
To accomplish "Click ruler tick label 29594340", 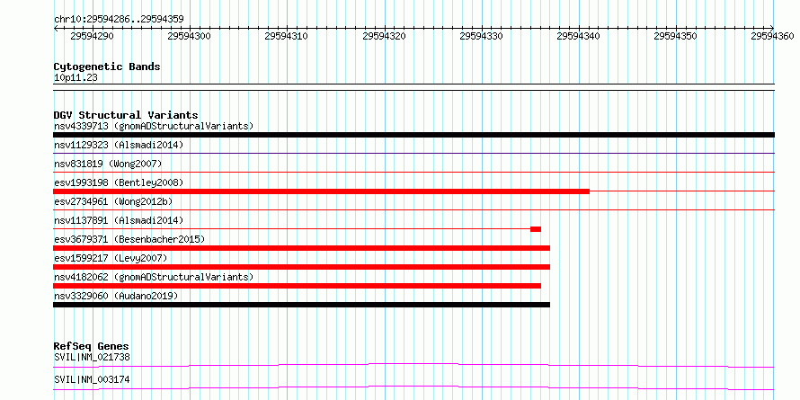I will [x=579, y=36].
